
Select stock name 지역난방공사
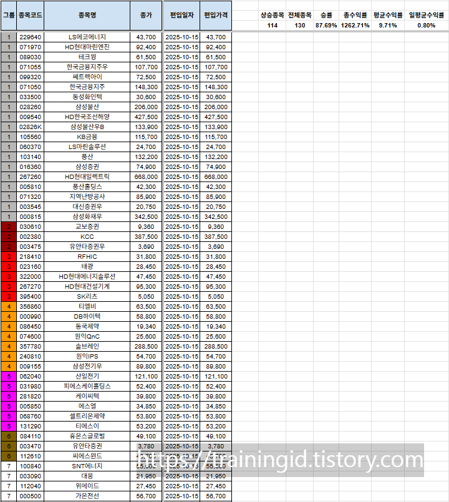(87, 196)
